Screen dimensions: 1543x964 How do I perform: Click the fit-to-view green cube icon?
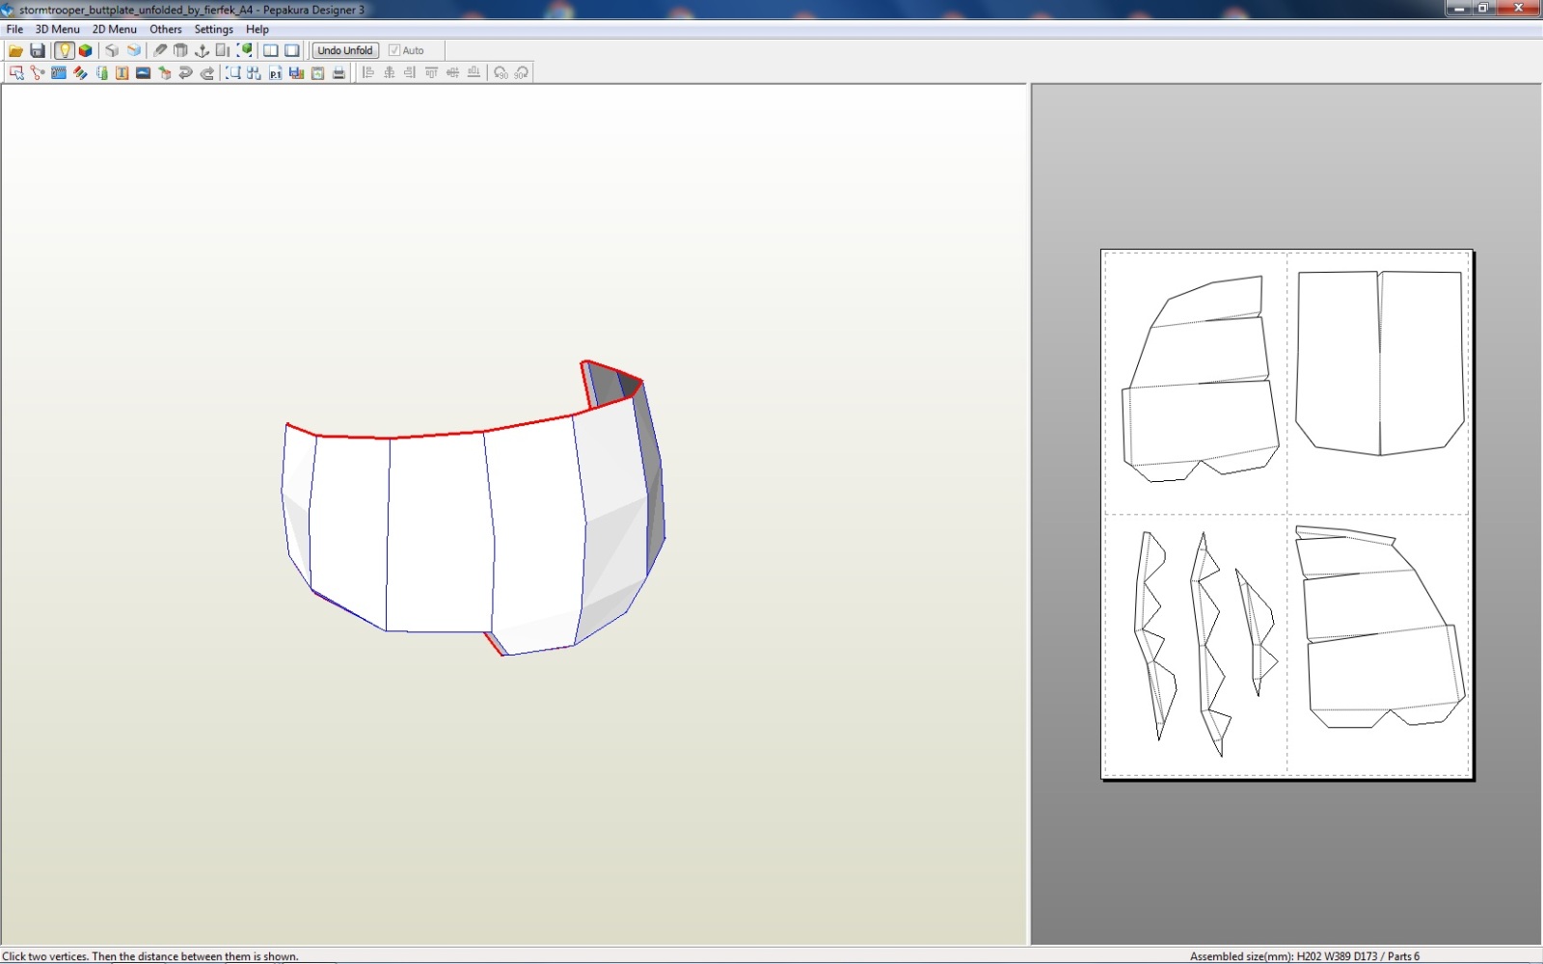point(244,50)
